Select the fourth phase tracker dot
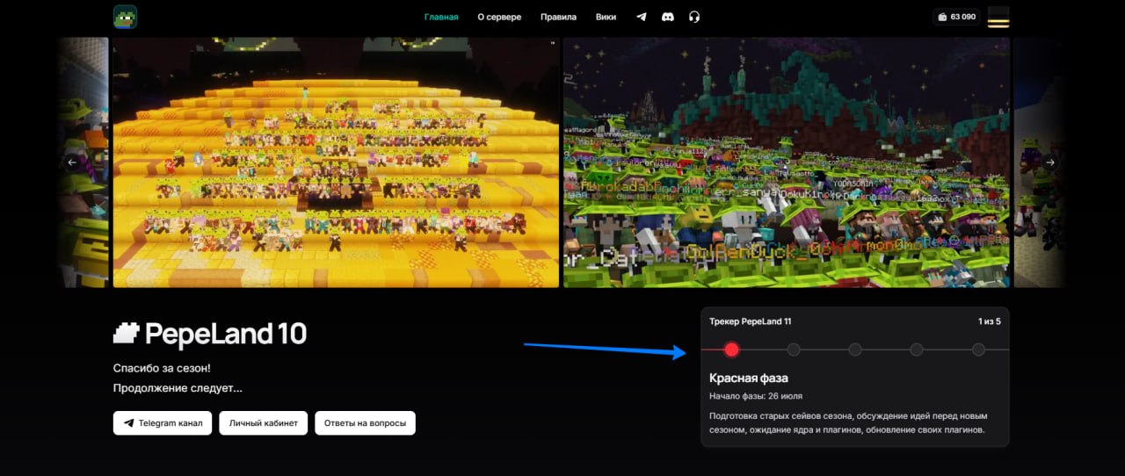The width and height of the screenshot is (1125, 476). point(917,350)
